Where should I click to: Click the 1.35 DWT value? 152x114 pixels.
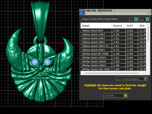click(130, 50)
